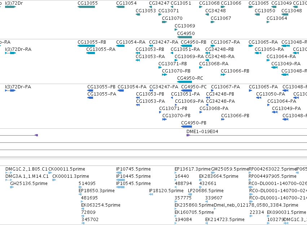This screenshot has height=225, width=307.
Task: Click the l(3)72Dr gene label
Action: [x=14, y=3]
